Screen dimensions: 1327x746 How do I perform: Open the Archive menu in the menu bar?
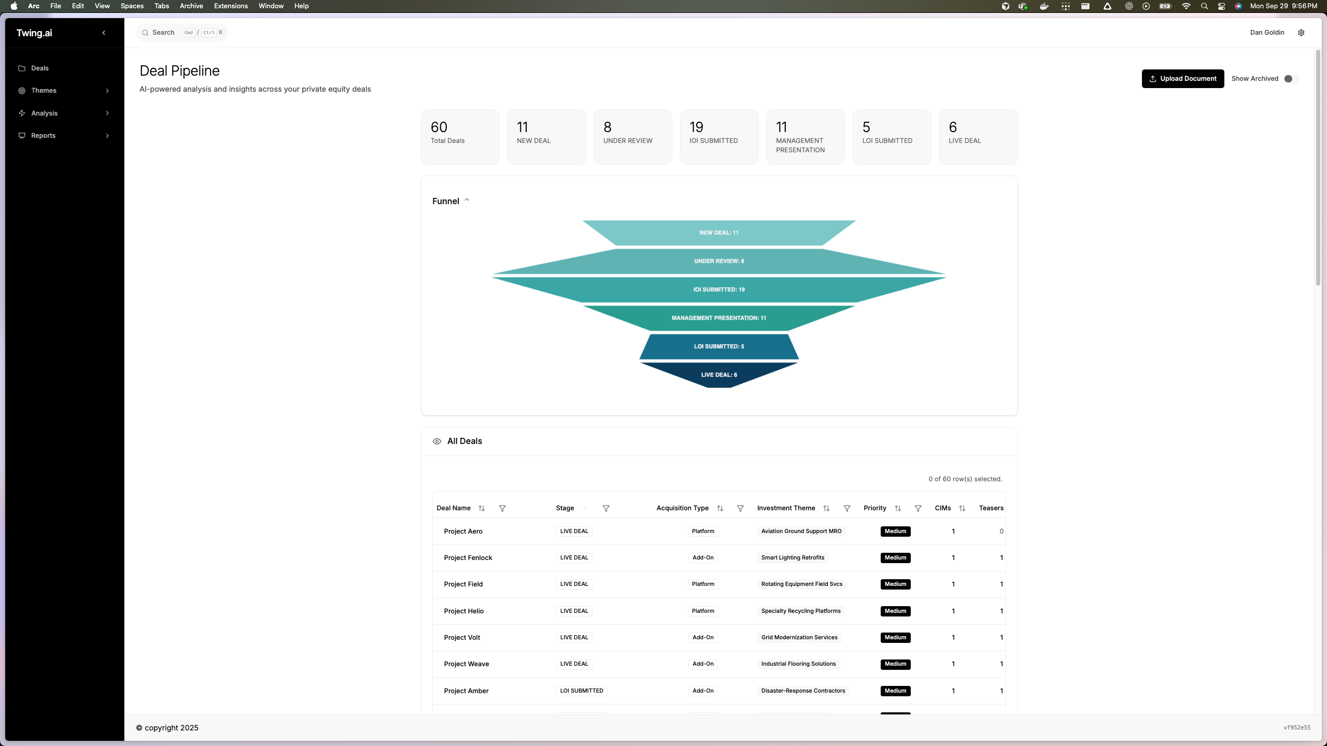pos(191,6)
